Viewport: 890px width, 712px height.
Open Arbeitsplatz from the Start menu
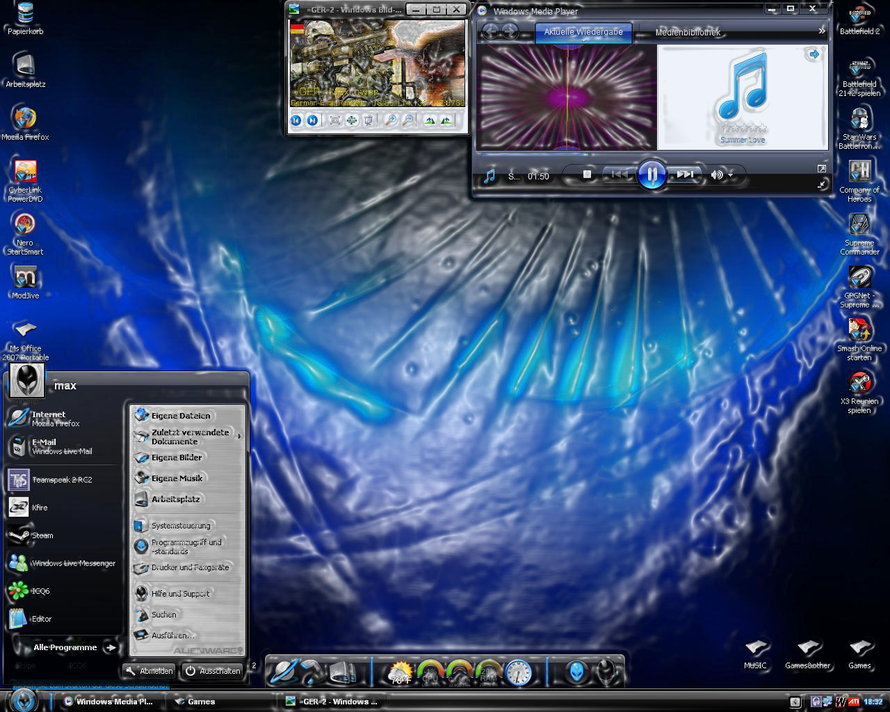click(188, 499)
